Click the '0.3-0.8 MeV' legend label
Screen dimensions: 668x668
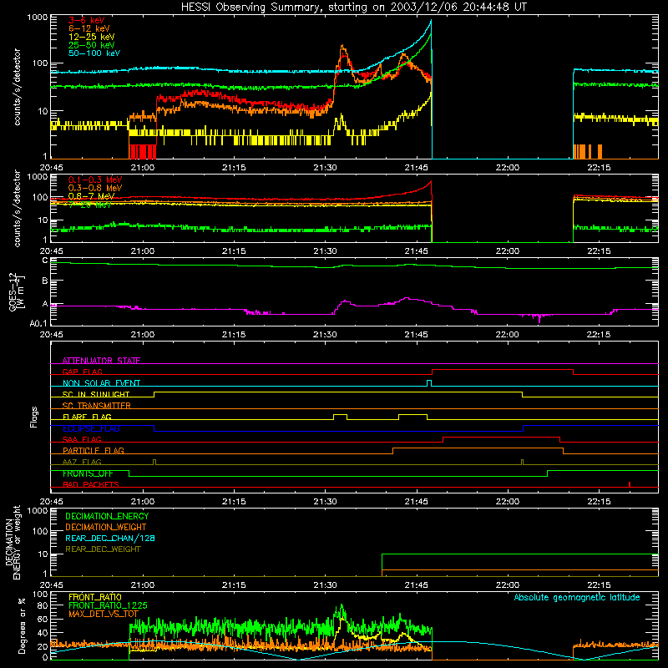95,188
